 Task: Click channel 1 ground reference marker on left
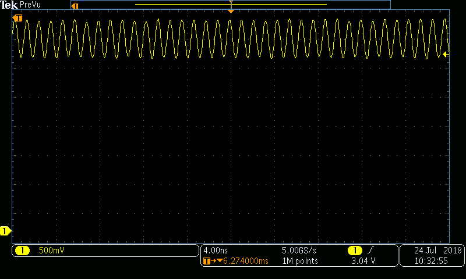[x=5, y=231]
